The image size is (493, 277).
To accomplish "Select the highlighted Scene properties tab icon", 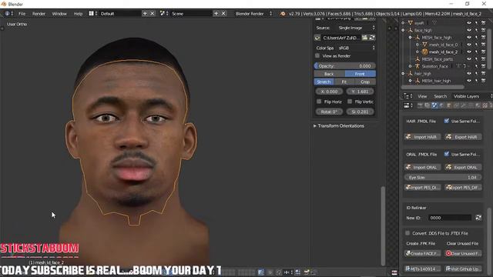I will point(434,105).
